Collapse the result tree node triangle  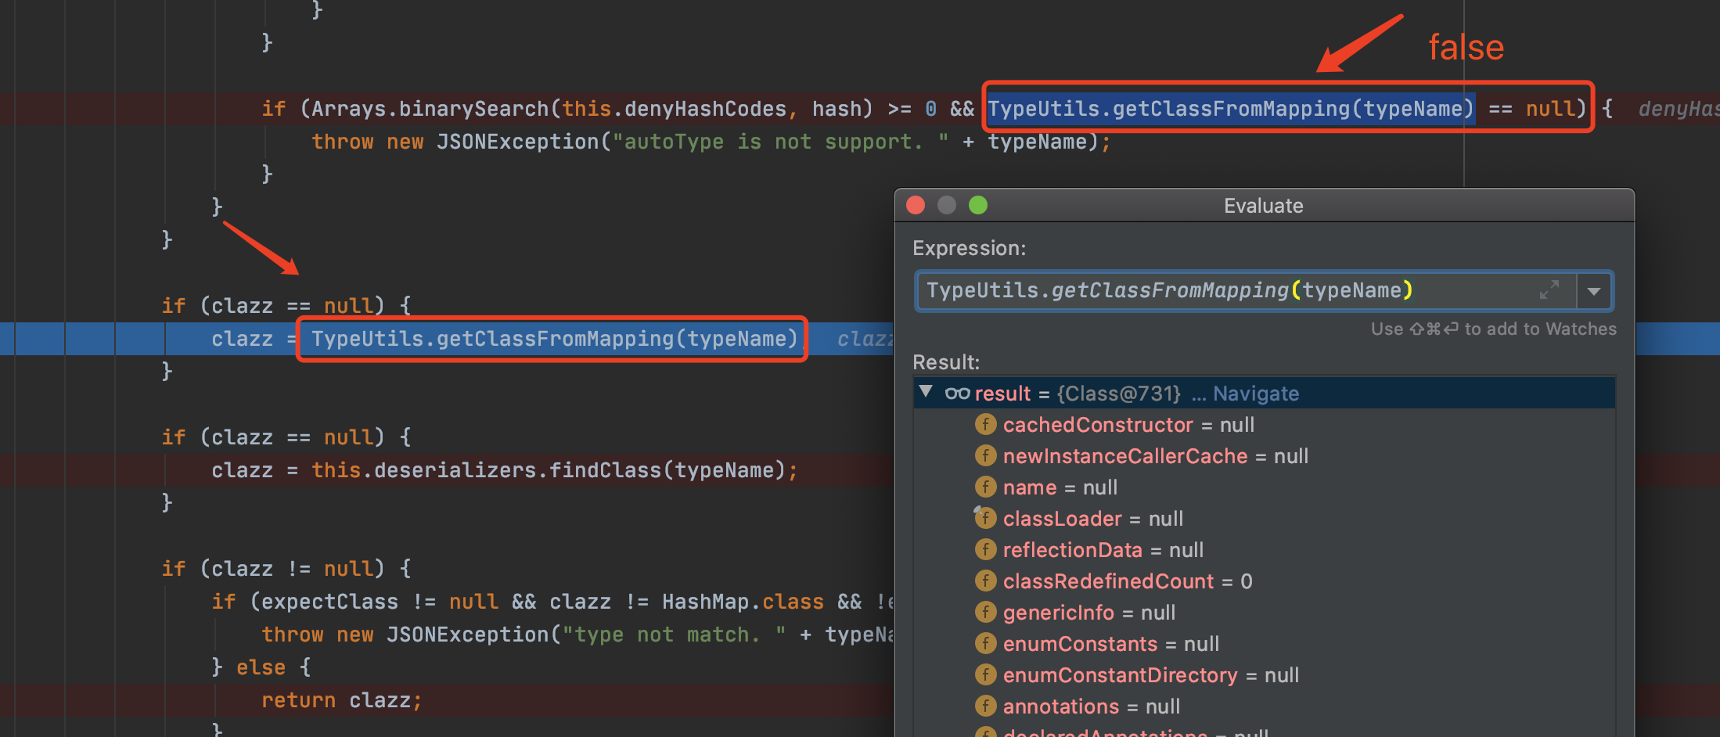(927, 392)
